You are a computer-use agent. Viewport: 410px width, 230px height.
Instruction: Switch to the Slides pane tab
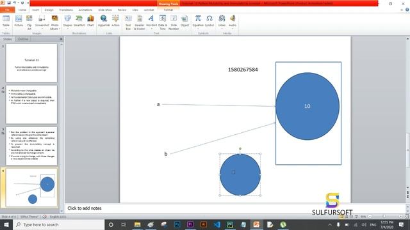7,39
